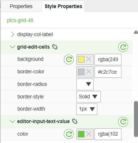The width and height of the screenshot is (138, 143).
Task: Reset the color property value
Action: coord(69,134)
